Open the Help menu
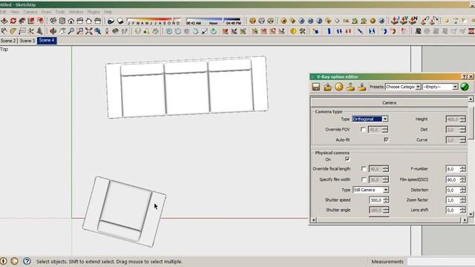475x267 pixels. point(108,12)
